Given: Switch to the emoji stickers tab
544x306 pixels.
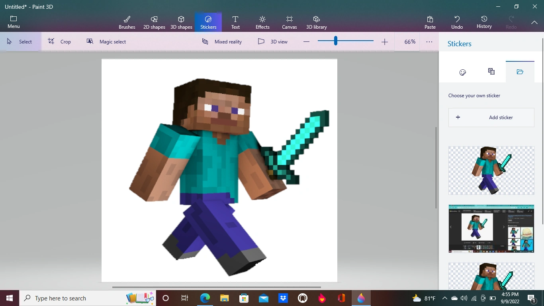Looking at the screenshot, I should [x=462, y=72].
